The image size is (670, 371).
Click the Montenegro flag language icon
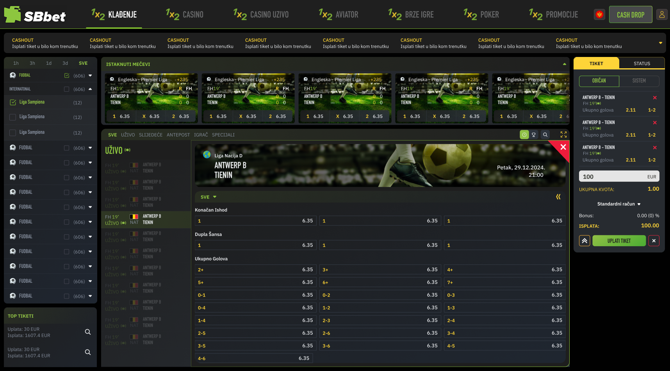tap(599, 15)
